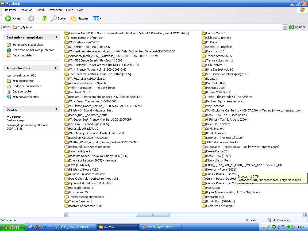Select folder 'DJ Dana'
The width and height of the screenshot is (308, 231).
[x=209, y=42]
